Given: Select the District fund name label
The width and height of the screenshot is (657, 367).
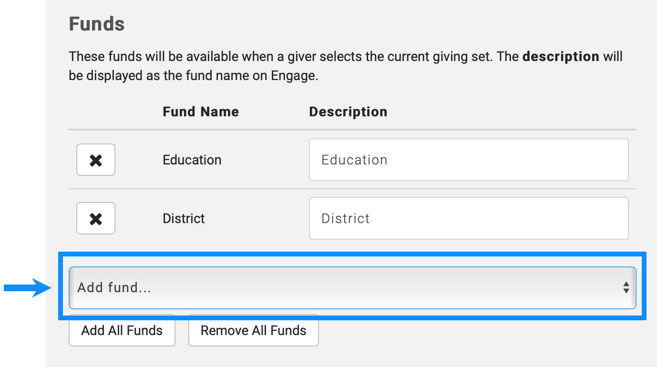Looking at the screenshot, I should click(184, 219).
